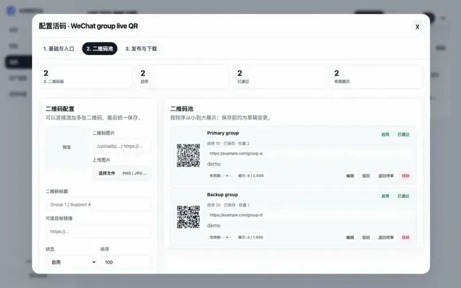
Task: Click the Backup group title
Action: [x=222, y=195]
